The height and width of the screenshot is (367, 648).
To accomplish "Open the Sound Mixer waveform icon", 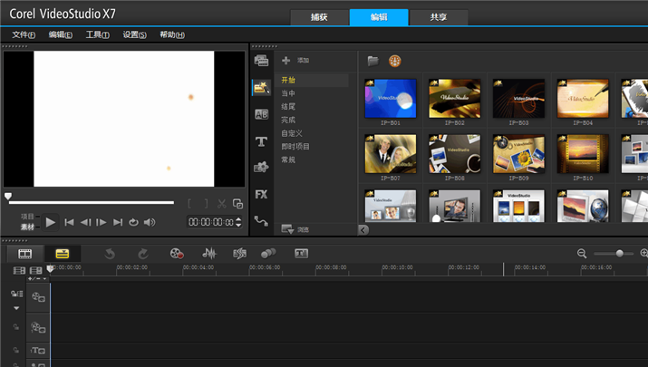I will tap(208, 254).
